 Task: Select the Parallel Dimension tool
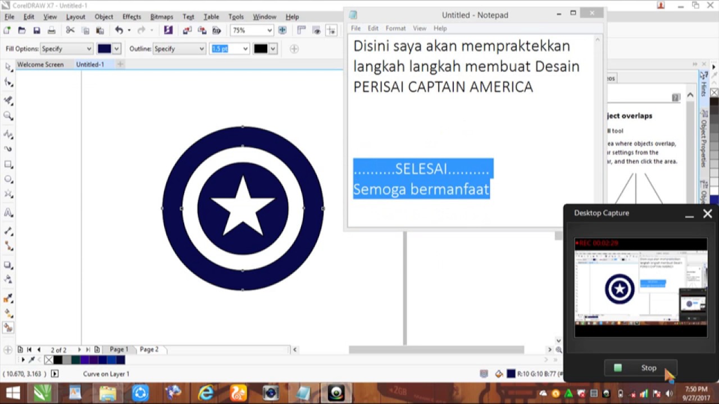8,231
